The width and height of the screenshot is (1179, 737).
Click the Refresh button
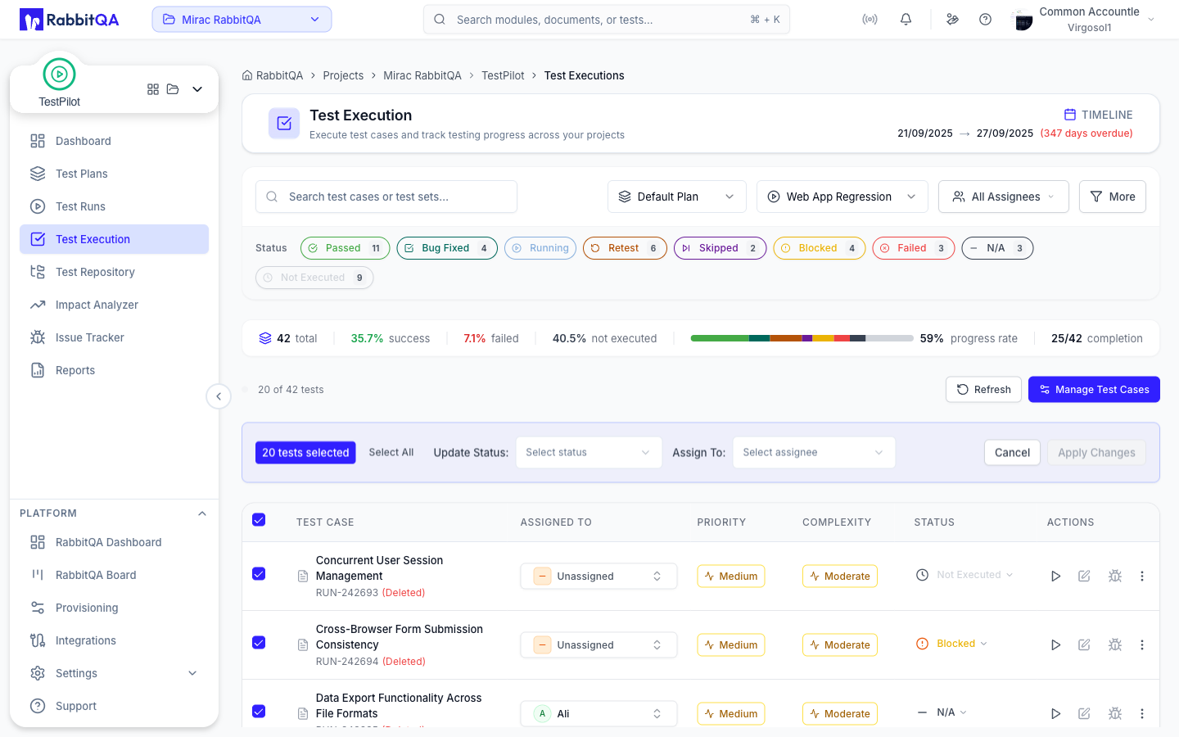coord(983,390)
